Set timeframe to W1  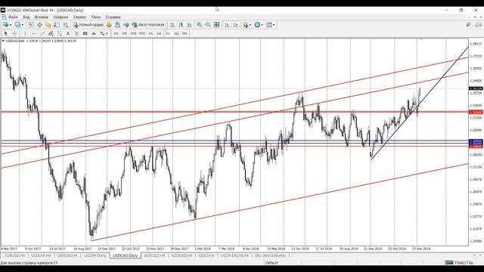[176, 33]
